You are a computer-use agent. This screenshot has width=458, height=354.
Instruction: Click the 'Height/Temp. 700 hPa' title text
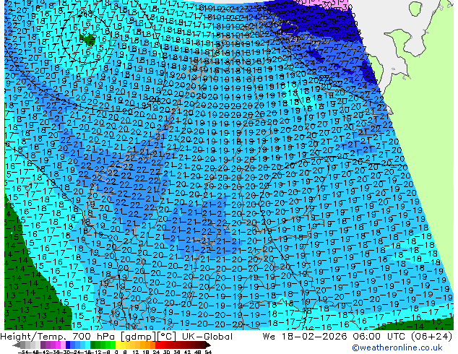58,336
